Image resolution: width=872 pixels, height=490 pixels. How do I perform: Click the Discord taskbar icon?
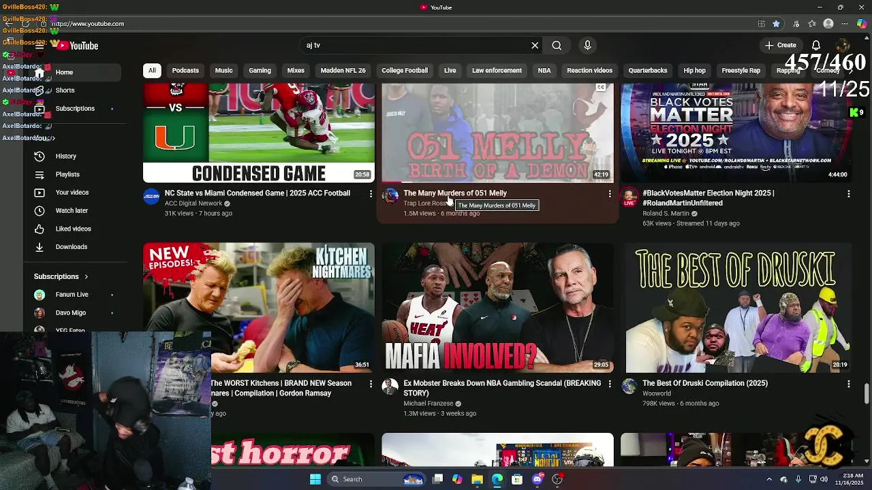pyautogui.click(x=538, y=479)
